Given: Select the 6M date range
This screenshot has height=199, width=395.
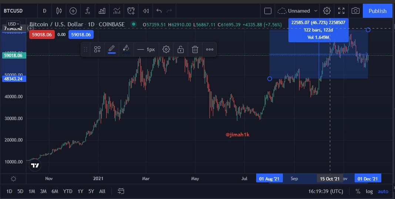Looking at the screenshot, I should click(x=55, y=192).
